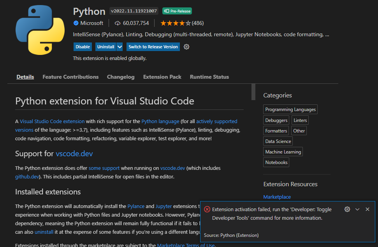Open the Runtime Status tab
Screen dimensions: 378x247
(x=209, y=77)
